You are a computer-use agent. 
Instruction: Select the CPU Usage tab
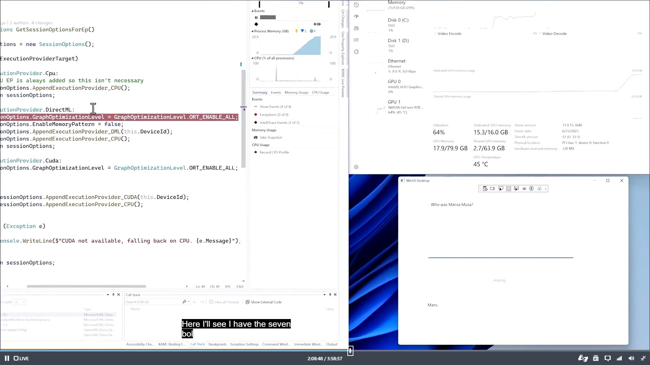coord(321,92)
